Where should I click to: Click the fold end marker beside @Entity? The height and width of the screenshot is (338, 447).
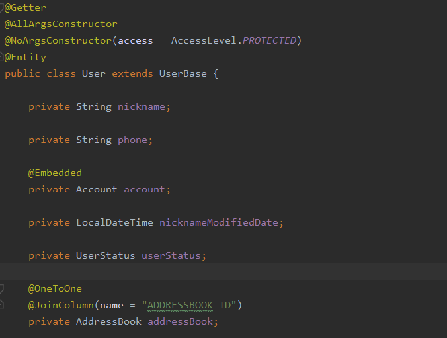click(x=1, y=56)
